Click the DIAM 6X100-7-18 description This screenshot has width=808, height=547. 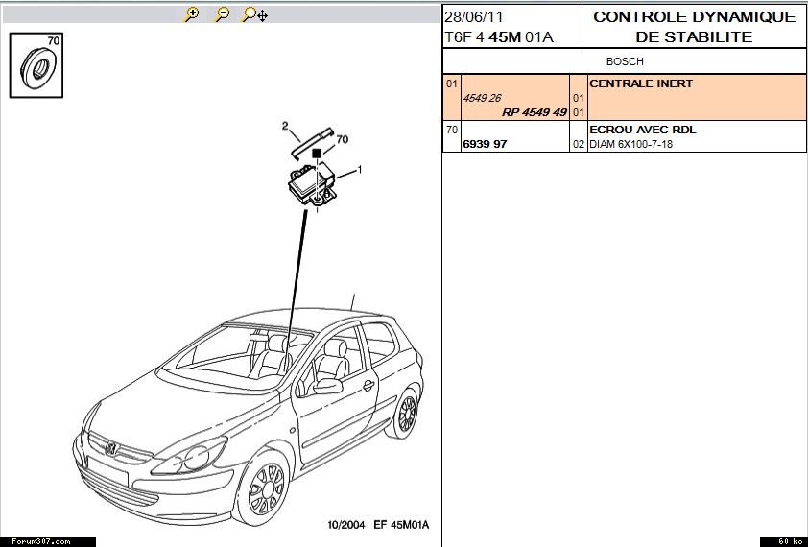(x=630, y=144)
